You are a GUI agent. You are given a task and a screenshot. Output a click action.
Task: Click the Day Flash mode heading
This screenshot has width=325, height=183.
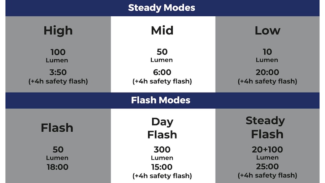tap(162, 128)
